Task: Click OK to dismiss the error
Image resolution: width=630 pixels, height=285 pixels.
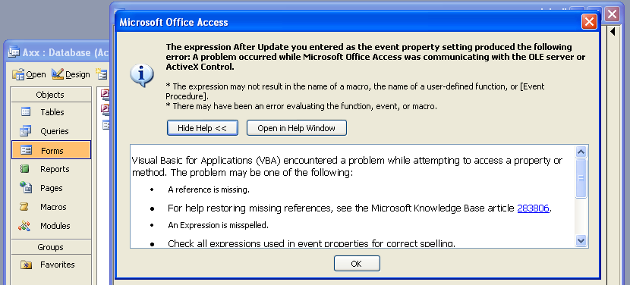Action: coord(357,264)
